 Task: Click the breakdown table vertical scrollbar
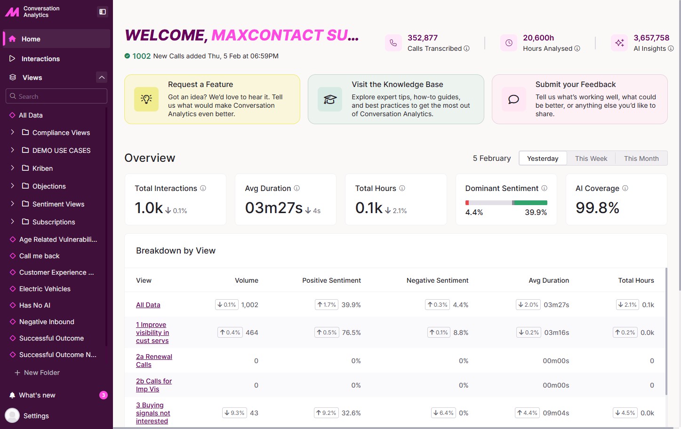(x=666, y=331)
